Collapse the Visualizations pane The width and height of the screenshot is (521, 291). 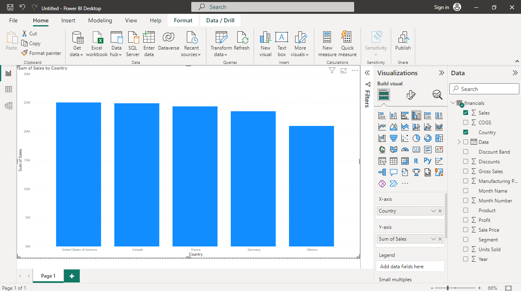(x=441, y=73)
